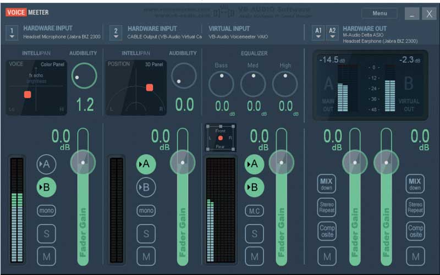
Task: Toggle M.C button on virtual input
Action: (254, 211)
